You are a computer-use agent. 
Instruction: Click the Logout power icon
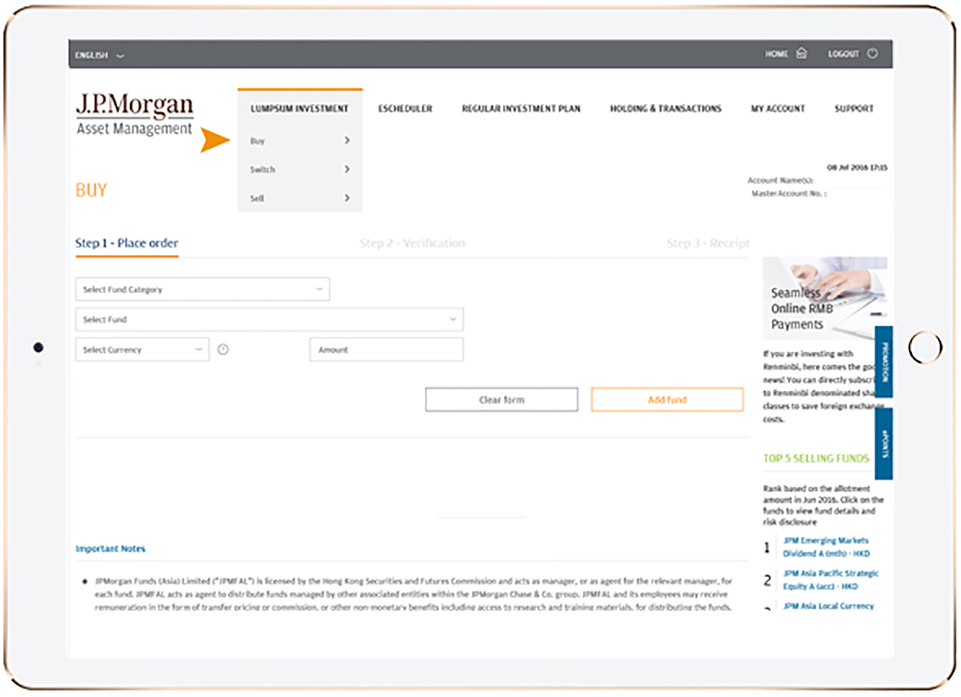tap(872, 53)
